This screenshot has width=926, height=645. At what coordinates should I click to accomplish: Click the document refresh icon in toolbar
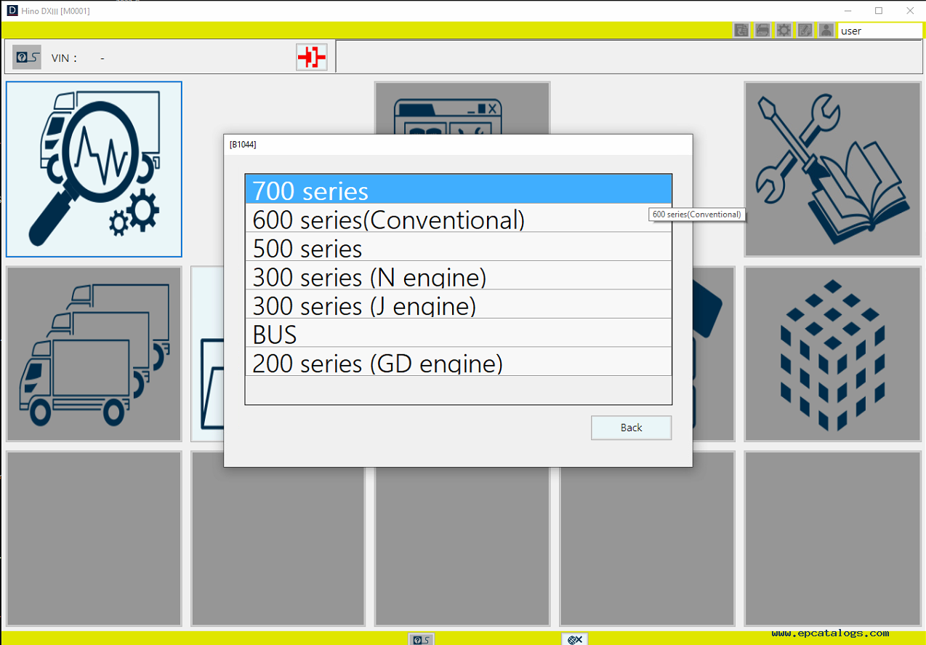tap(741, 31)
